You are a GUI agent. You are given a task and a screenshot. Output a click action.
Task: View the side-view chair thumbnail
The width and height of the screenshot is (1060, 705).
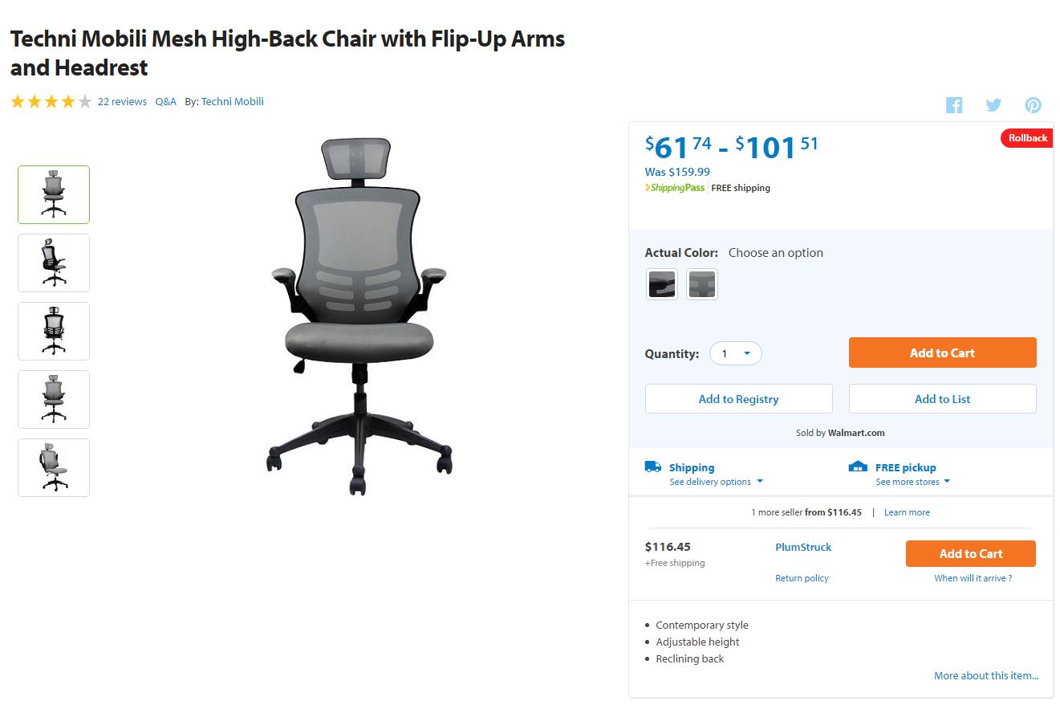tap(54, 263)
